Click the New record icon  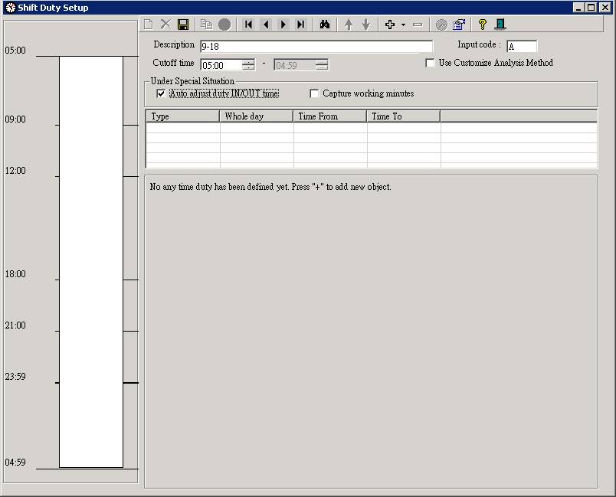click(x=149, y=25)
